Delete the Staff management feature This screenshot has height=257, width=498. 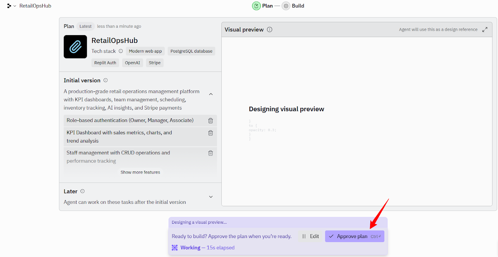tap(210, 153)
